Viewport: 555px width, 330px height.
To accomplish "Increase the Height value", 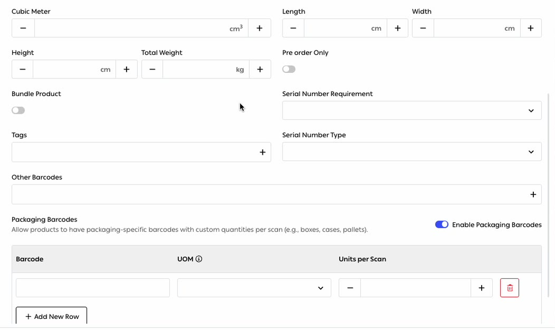I will (127, 69).
